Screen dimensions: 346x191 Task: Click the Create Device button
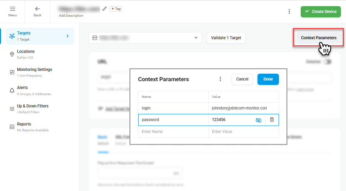[x=320, y=12]
